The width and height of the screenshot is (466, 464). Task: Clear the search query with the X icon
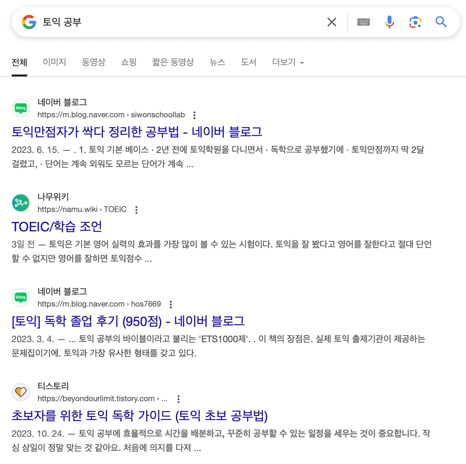click(332, 22)
